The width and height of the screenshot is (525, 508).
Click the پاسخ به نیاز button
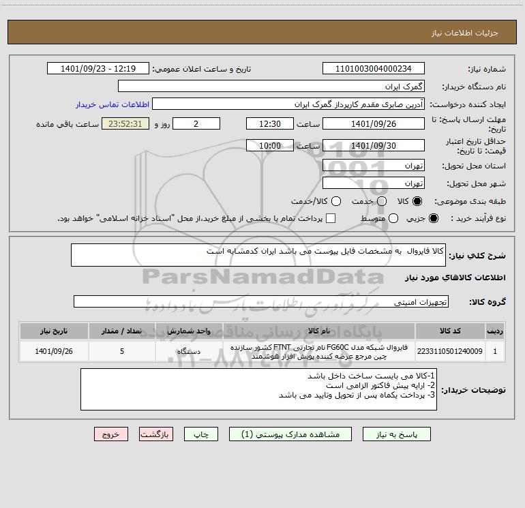pyautogui.click(x=397, y=434)
